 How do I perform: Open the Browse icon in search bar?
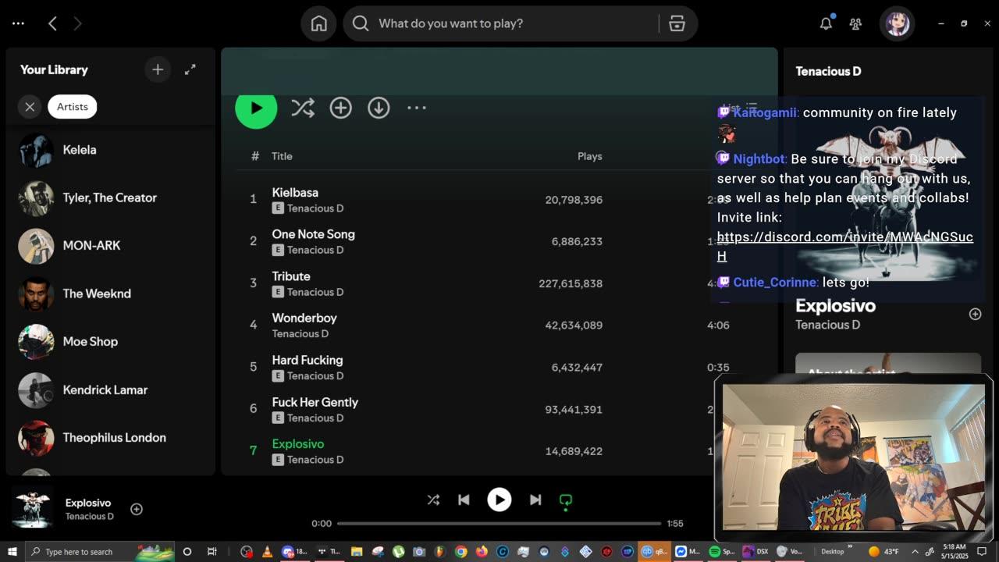[x=677, y=23]
